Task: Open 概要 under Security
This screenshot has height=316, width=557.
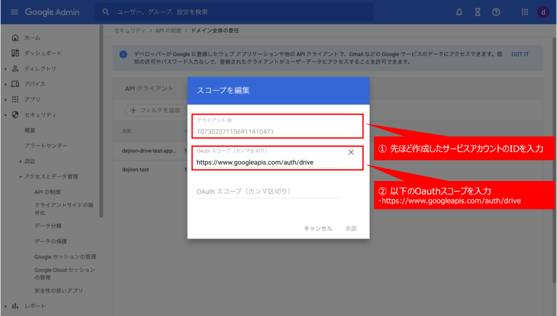Action: [30, 130]
